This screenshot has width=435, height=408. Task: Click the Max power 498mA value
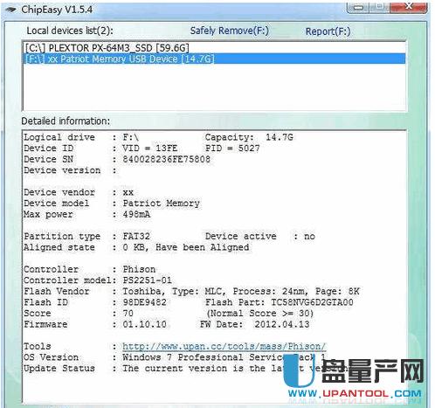click(136, 214)
